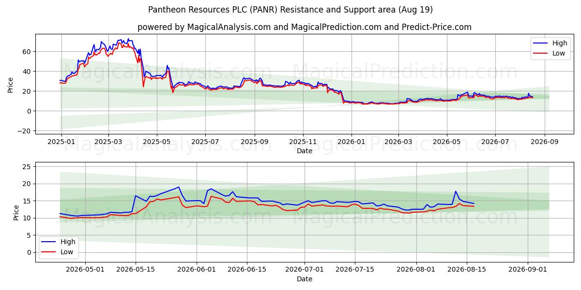The height and width of the screenshot is (290, 581).
Task: Click the 'Date' axis label under top chart
Action: pos(305,151)
